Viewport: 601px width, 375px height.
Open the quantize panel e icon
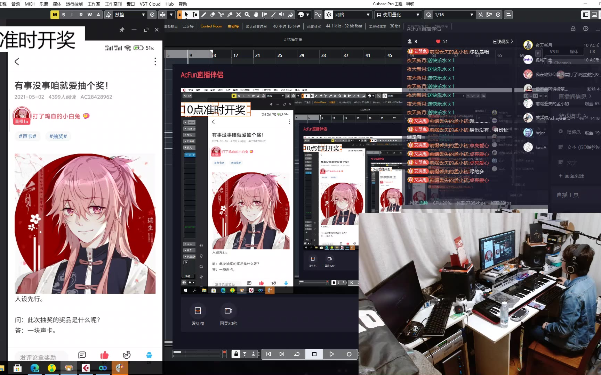pos(498,15)
